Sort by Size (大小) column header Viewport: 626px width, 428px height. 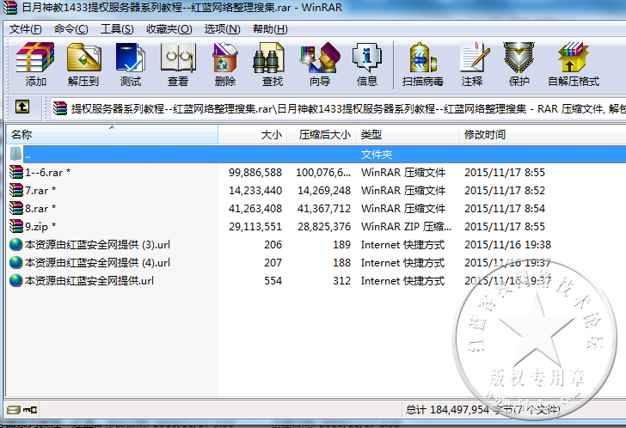coord(253,134)
